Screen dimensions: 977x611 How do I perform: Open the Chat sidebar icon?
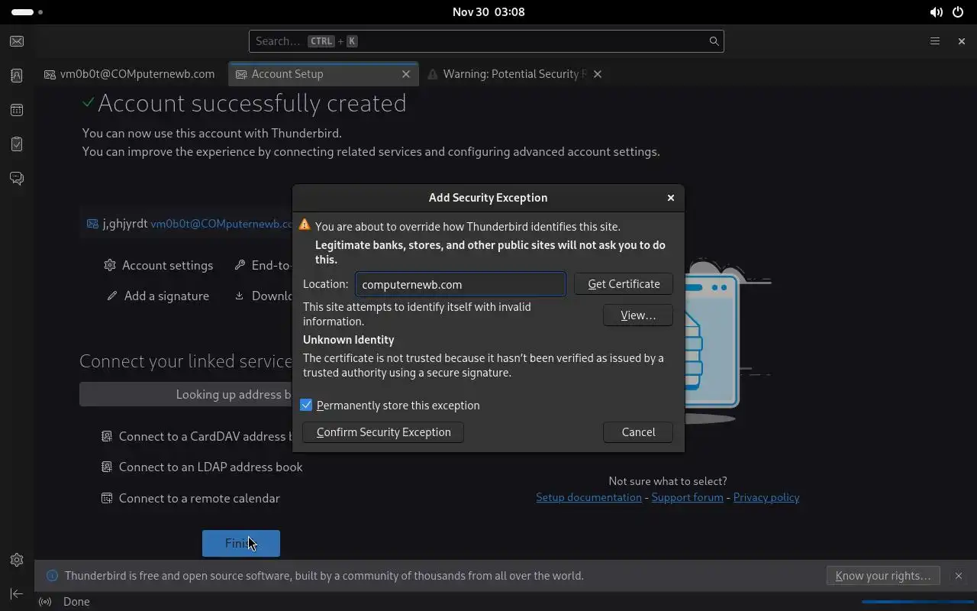pos(17,178)
